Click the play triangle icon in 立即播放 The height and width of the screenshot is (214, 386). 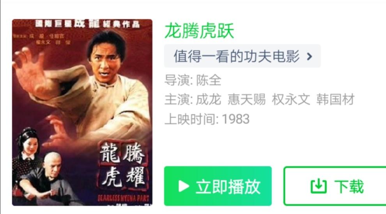tap(184, 186)
